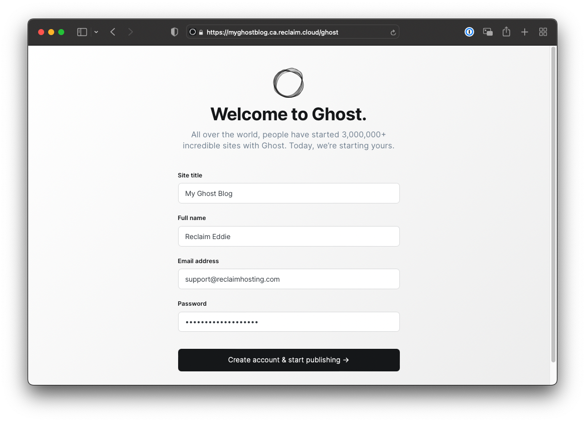Close the Safari window with red button
585x422 pixels.
click(41, 32)
